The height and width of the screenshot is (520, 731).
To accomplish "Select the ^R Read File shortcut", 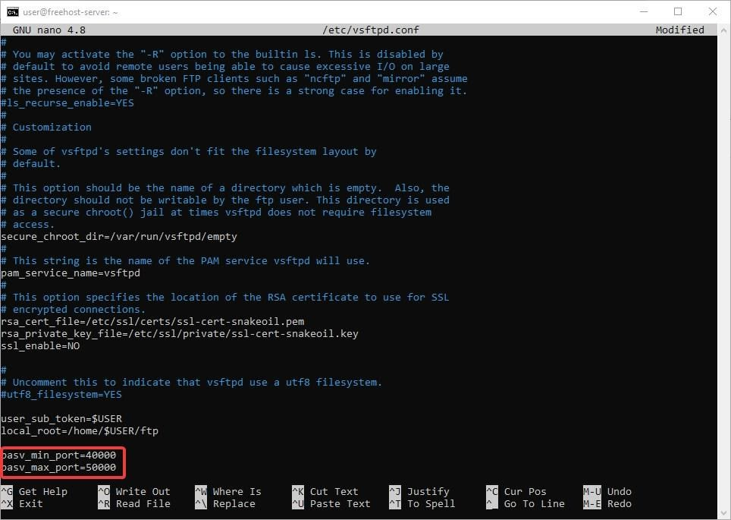I will coord(133,503).
